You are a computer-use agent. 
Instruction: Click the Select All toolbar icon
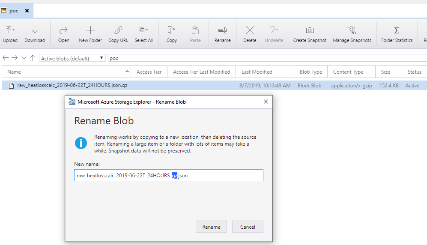coord(142,30)
